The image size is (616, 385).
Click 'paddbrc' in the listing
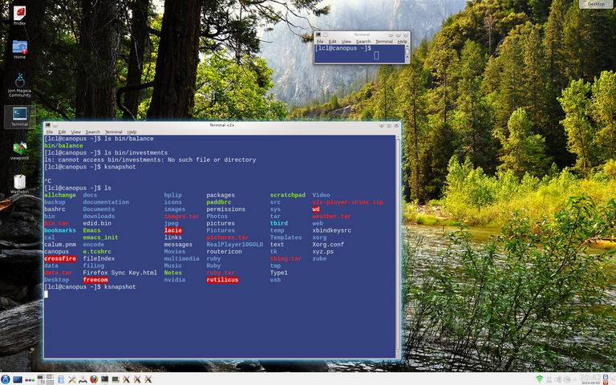pos(219,202)
